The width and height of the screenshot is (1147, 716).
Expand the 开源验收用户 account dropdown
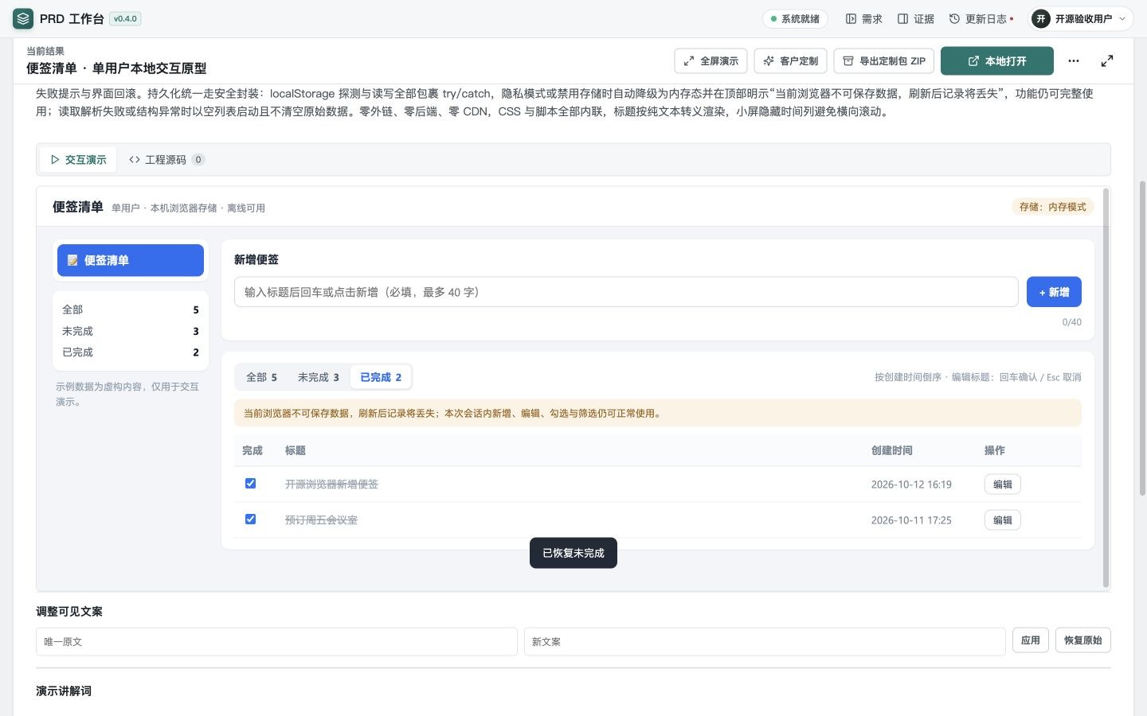pyautogui.click(x=1081, y=19)
